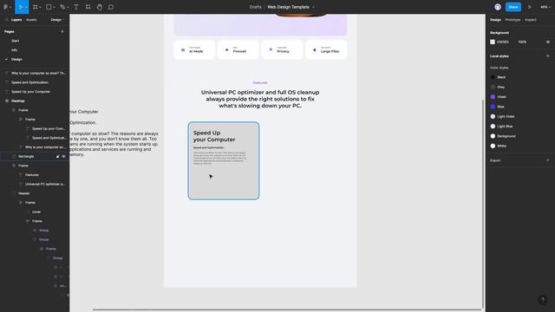Switch to right panel Design tab
Screen dimensions: 555x312
495,20
